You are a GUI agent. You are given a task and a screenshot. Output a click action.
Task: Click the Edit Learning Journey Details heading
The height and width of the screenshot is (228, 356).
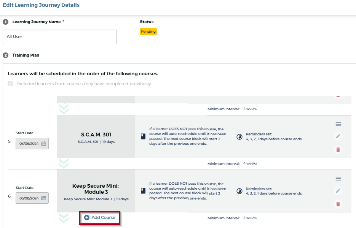point(41,5)
